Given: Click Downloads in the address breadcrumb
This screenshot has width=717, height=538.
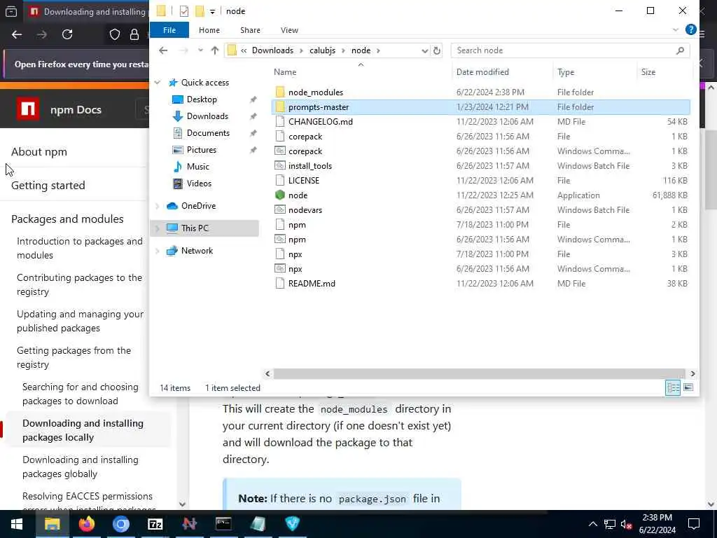Looking at the screenshot, I should [x=272, y=50].
